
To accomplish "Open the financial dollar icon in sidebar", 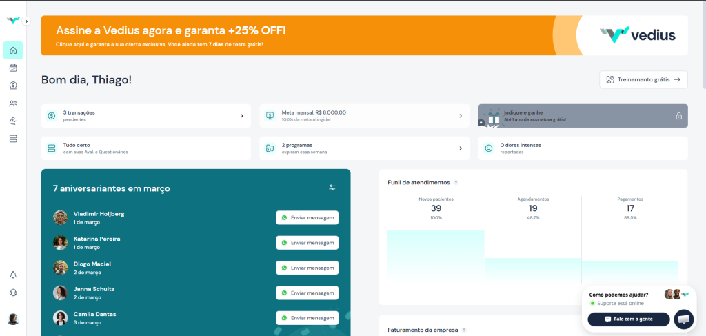I will point(13,86).
